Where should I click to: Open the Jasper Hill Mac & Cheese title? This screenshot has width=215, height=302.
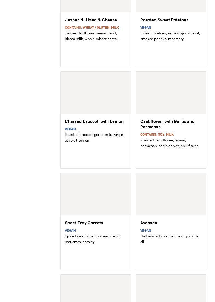tap(91, 20)
